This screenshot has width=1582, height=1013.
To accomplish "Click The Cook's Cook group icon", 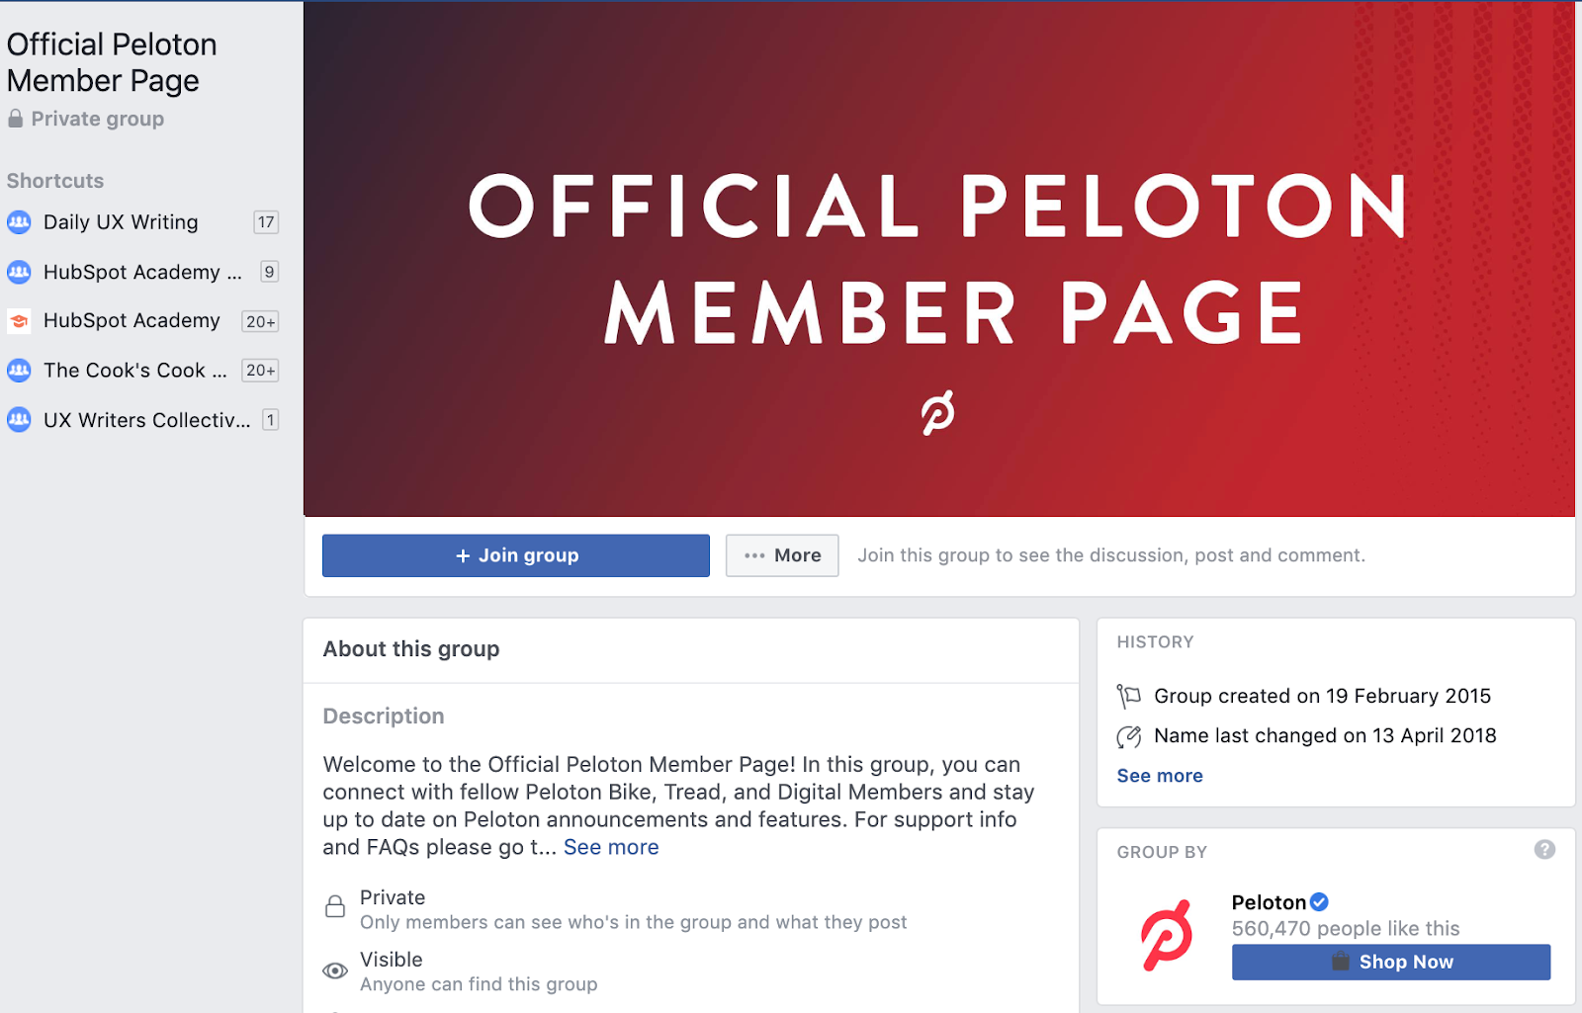I will [19, 371].
